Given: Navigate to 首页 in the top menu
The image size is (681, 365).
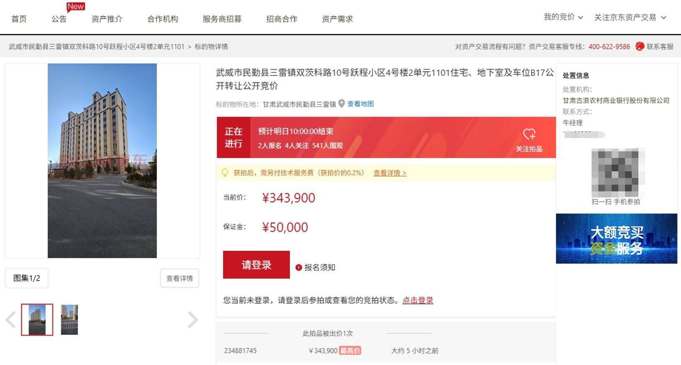Looking at the screenshot, I should coord(19,18).
